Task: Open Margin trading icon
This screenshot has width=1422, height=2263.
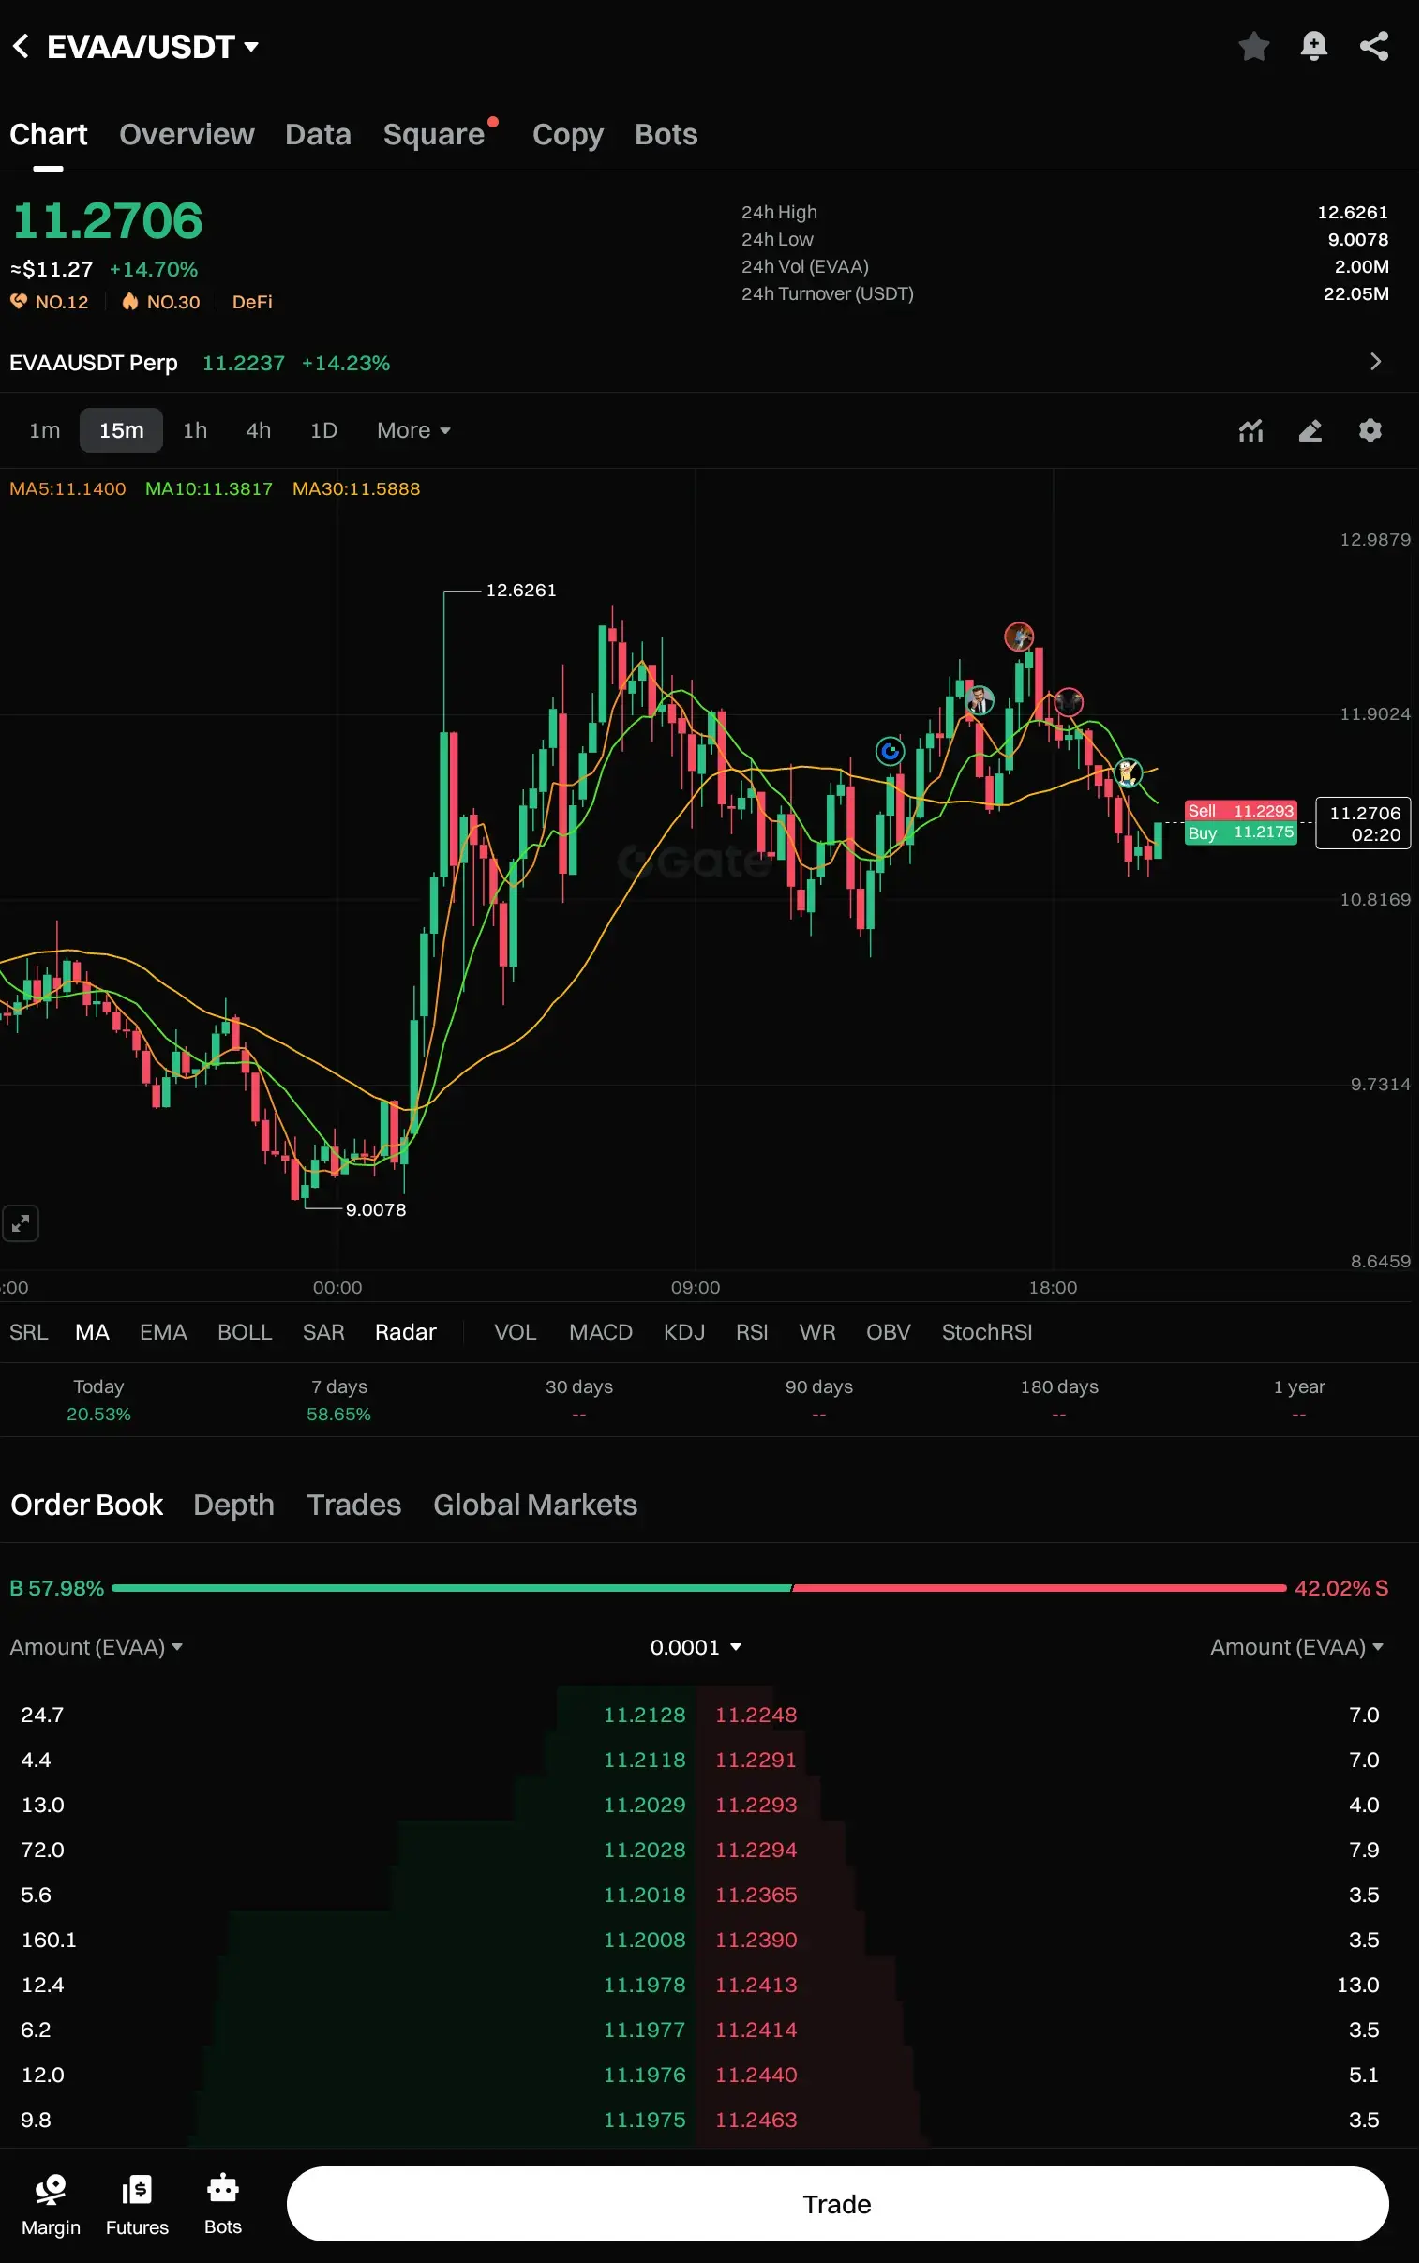Action: [51, 2204]
